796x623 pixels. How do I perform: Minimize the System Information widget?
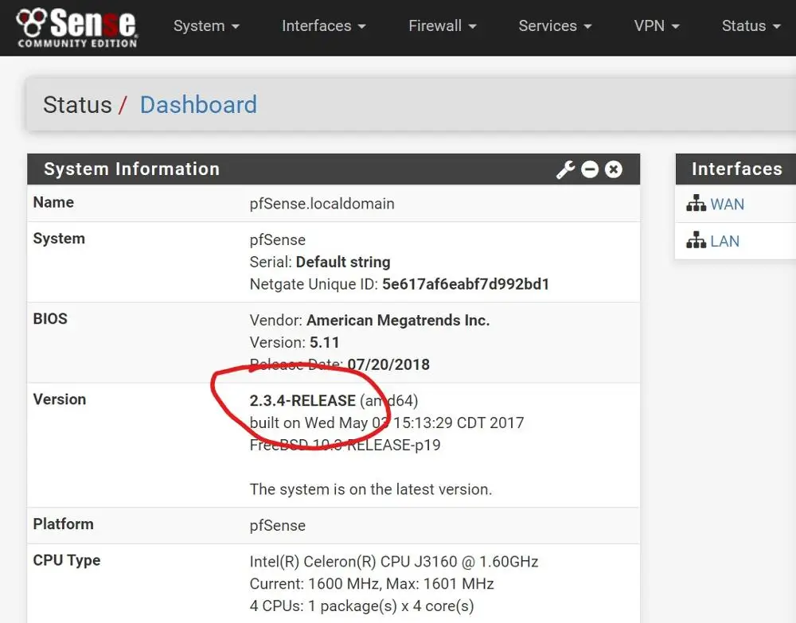[589, 169]
